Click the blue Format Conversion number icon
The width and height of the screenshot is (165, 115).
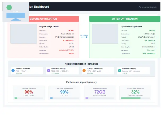(13, 70)
